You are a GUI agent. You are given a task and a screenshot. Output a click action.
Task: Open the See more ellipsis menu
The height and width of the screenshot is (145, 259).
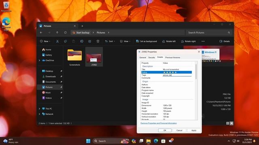(203, 41)
